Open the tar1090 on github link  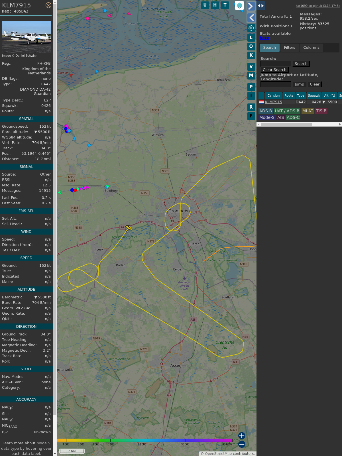[318, 6]
